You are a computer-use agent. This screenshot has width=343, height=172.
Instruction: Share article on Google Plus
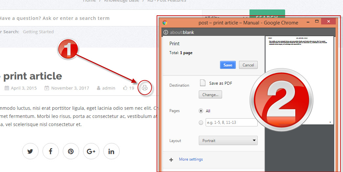[91, 151]
